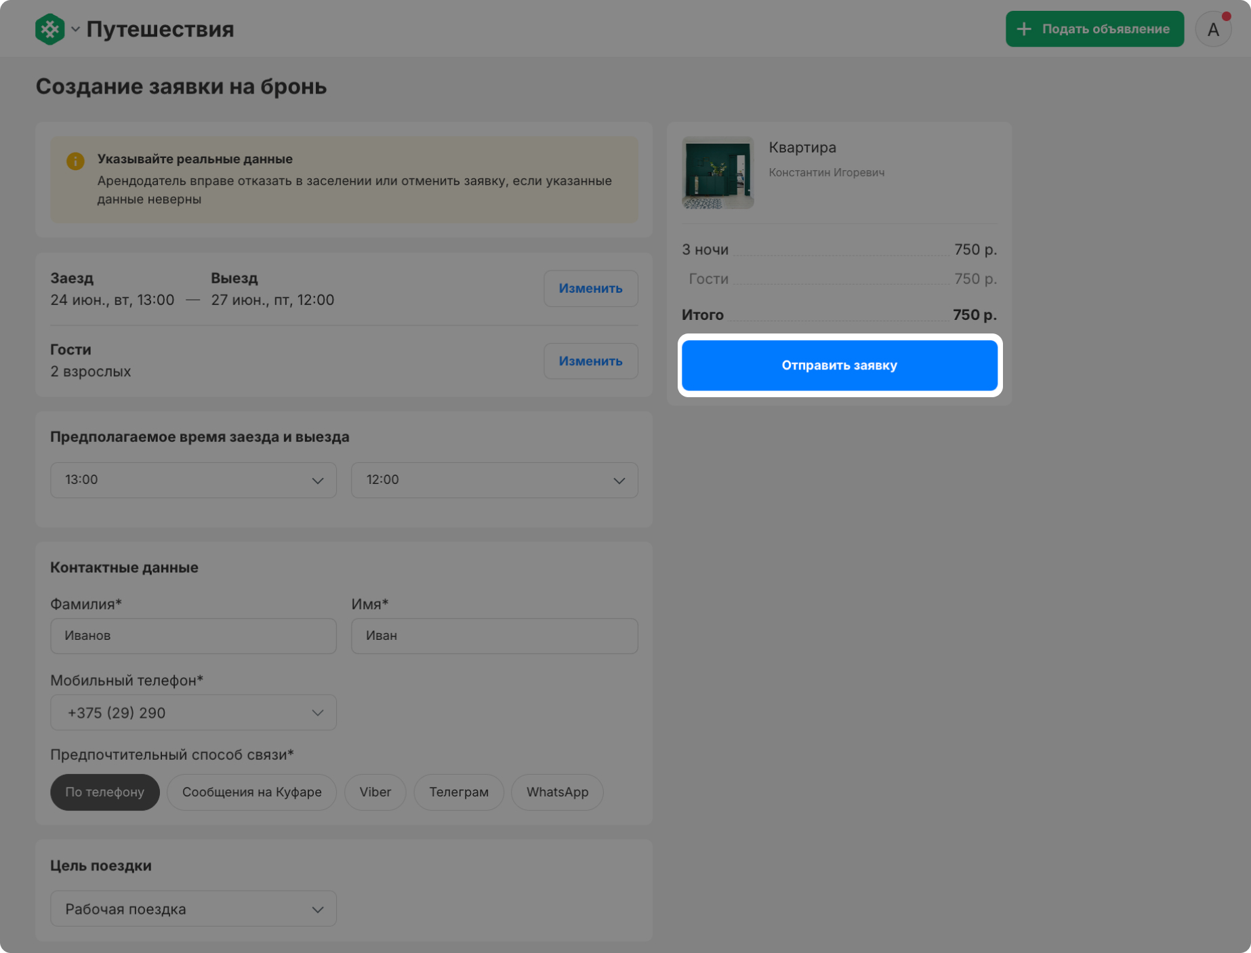Click the yellow info icon in the warning
1251x953 pixels.
pos(75,161)
